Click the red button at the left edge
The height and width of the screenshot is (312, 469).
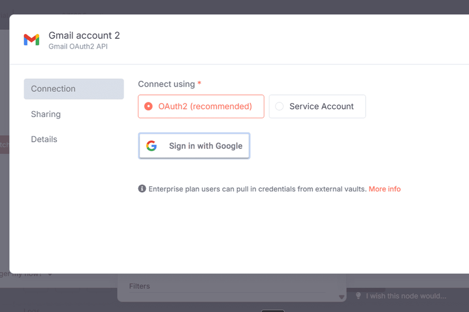point(4,145)
